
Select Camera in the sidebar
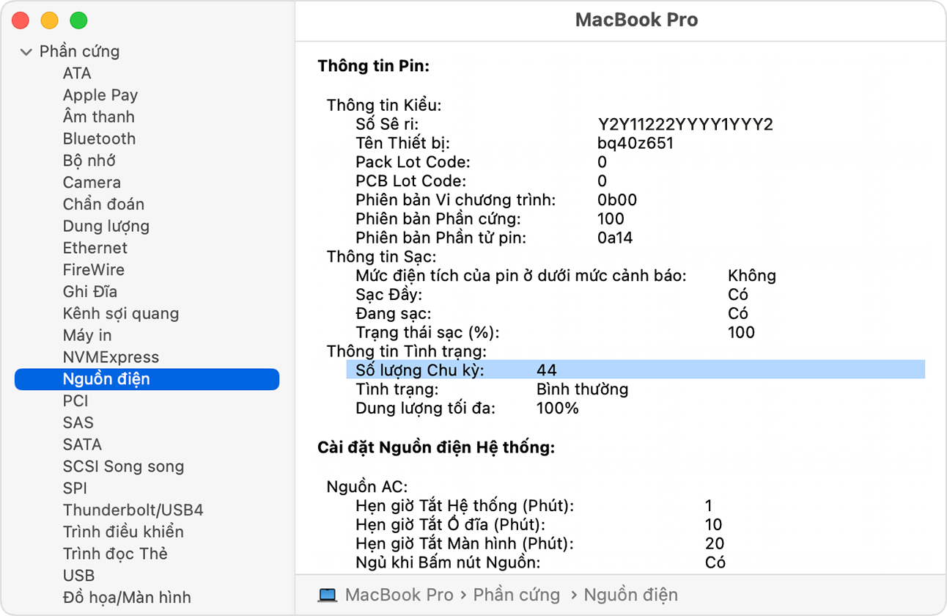pos(92,183)
